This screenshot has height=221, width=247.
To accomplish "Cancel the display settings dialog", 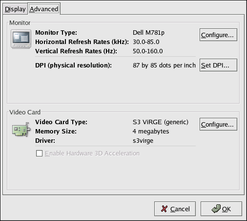I will pyautogui.click(x=175, y=209).
